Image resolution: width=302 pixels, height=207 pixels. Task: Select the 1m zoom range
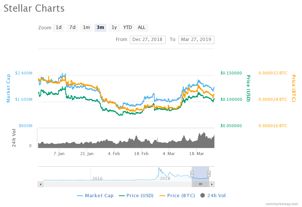86,27
